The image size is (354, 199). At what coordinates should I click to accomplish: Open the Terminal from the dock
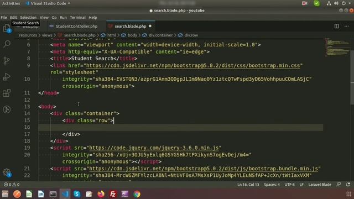[x=53, y=194]
